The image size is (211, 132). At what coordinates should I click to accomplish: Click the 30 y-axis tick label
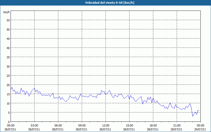click(8, 66)
